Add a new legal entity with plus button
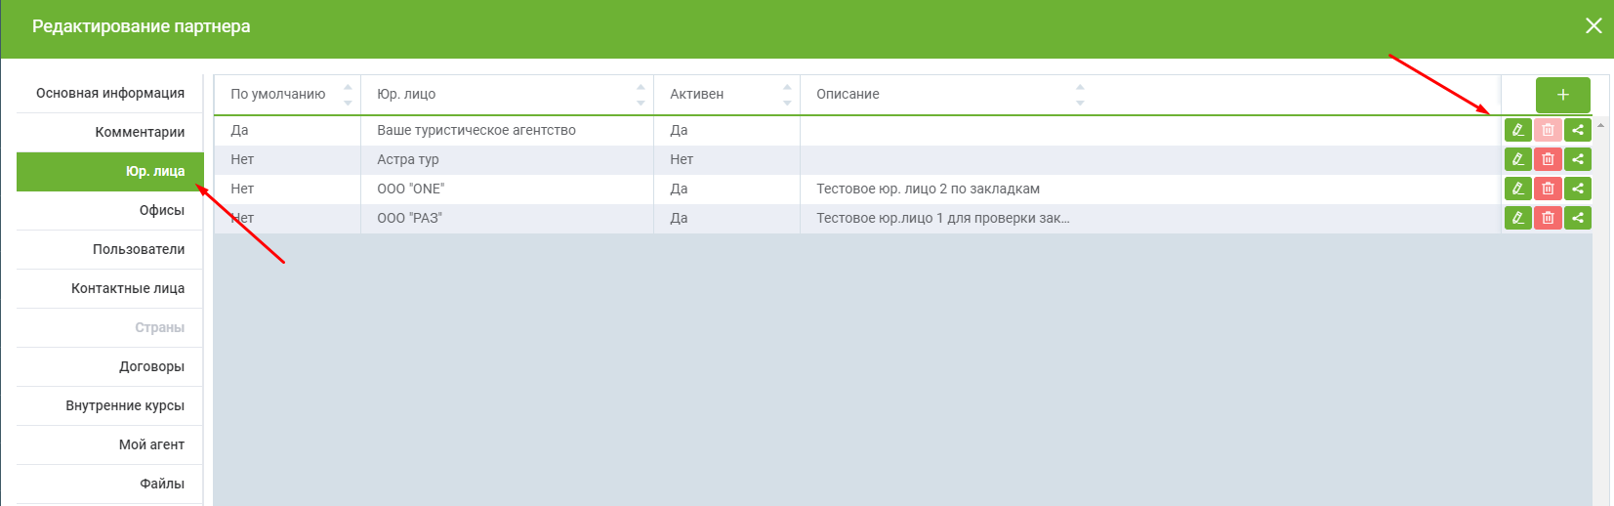 pyautogui.click(x=1562, y=95)
